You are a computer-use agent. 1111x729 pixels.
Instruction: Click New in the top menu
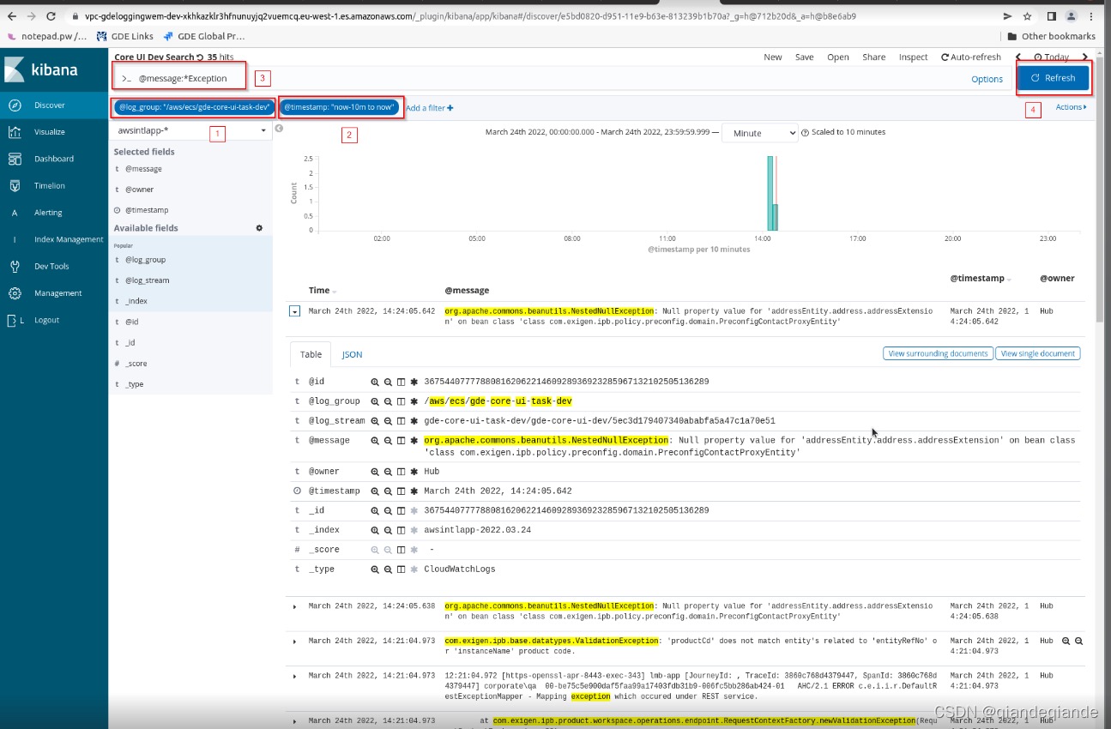click(773, 57)
